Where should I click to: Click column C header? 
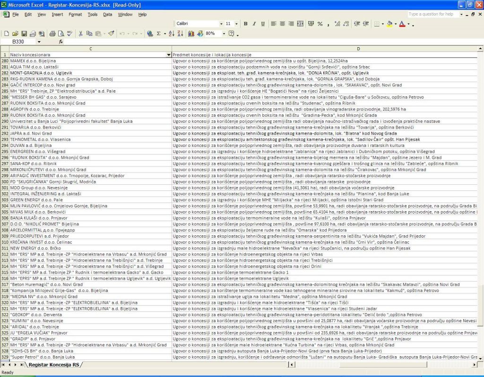[90, 49]
